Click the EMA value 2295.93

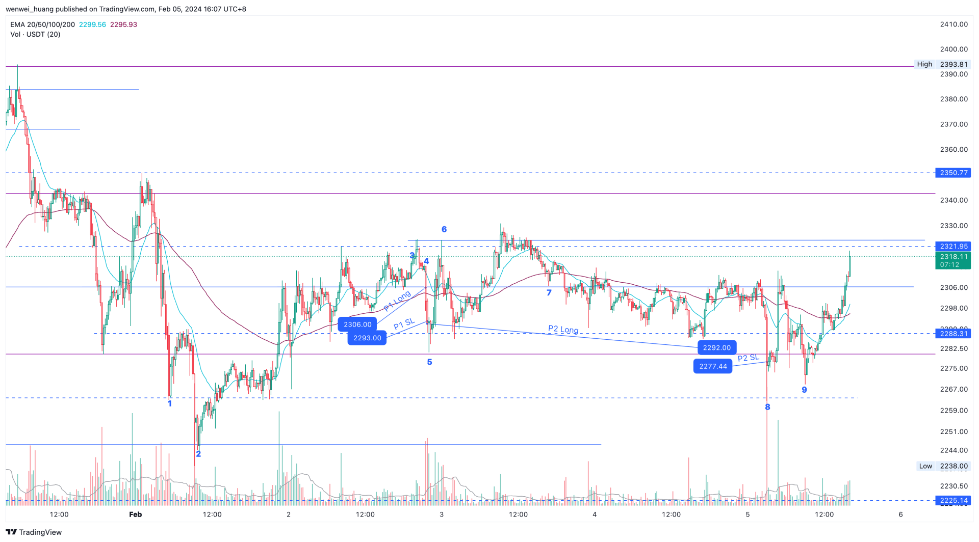pyautogui.click(x=123, y=24)
